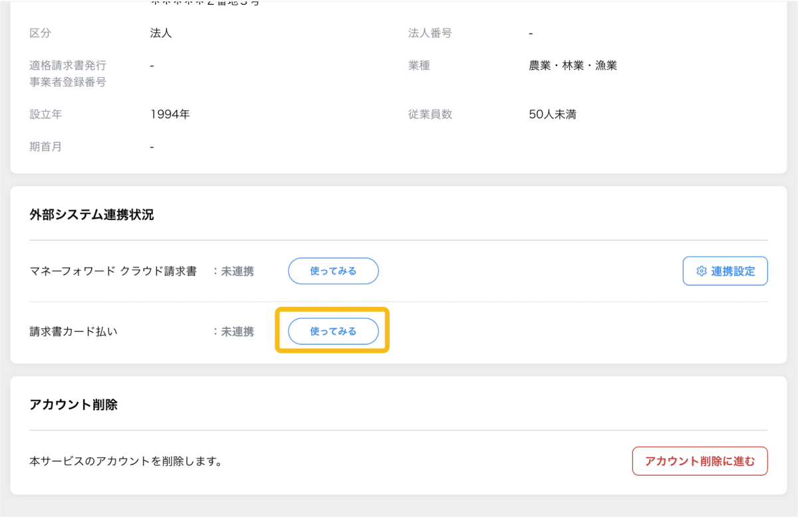Select the 外部システム連携状況 section heading
This screenshot has height=517, width=798.
click(x=92, y=215)
